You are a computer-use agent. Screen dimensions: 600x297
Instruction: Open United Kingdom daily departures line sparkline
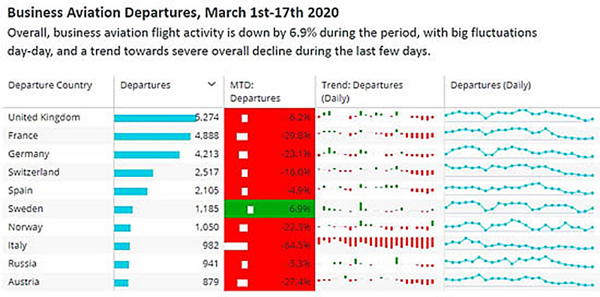[520, 115]
